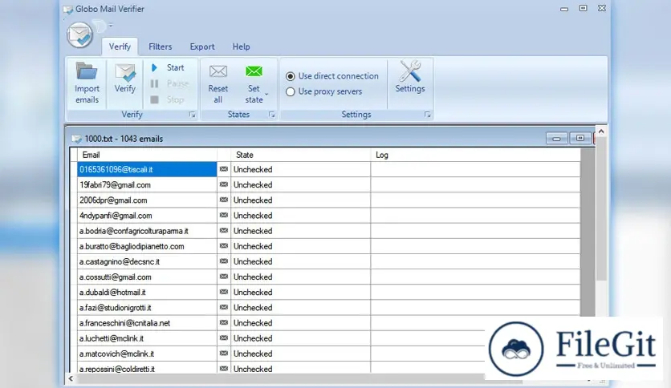Expand the Verify group dialog launcher

192,115
